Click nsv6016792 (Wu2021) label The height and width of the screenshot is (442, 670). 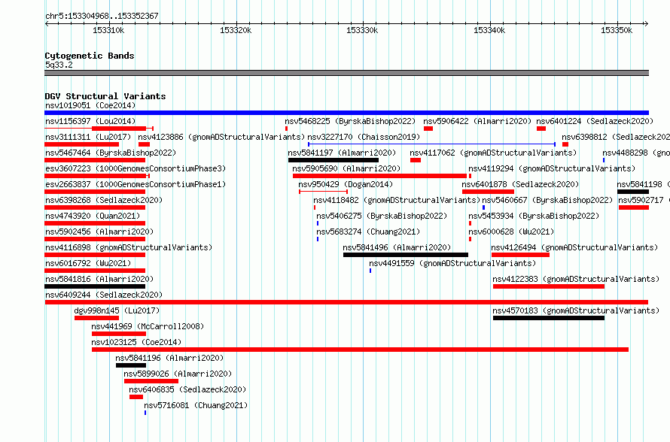click(x=88, y=263)
